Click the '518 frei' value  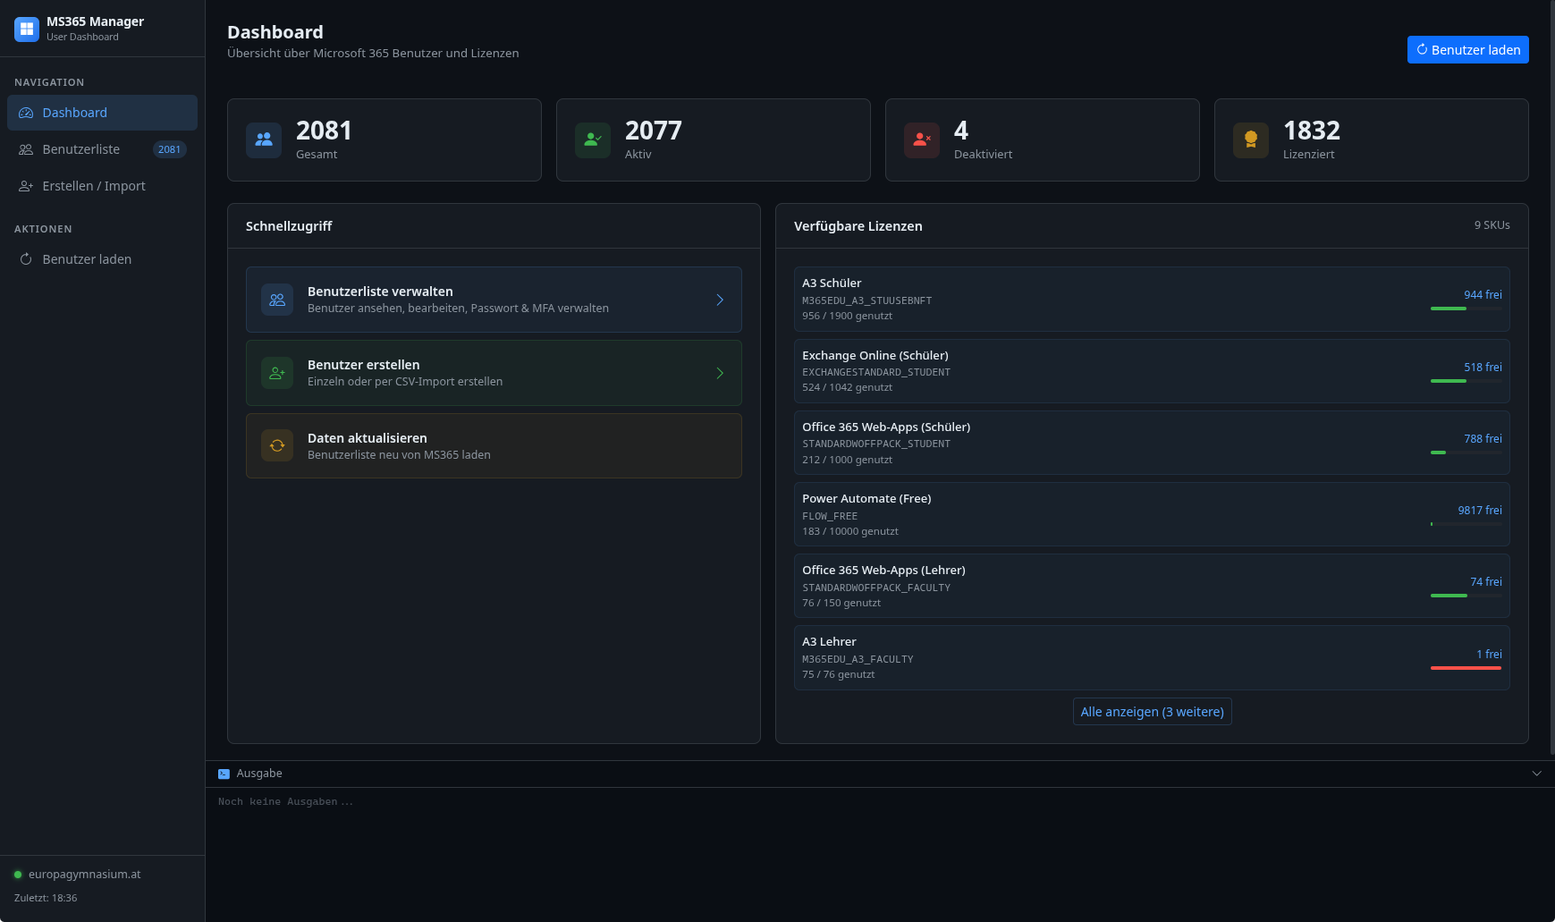click(x=1483, y=368)
